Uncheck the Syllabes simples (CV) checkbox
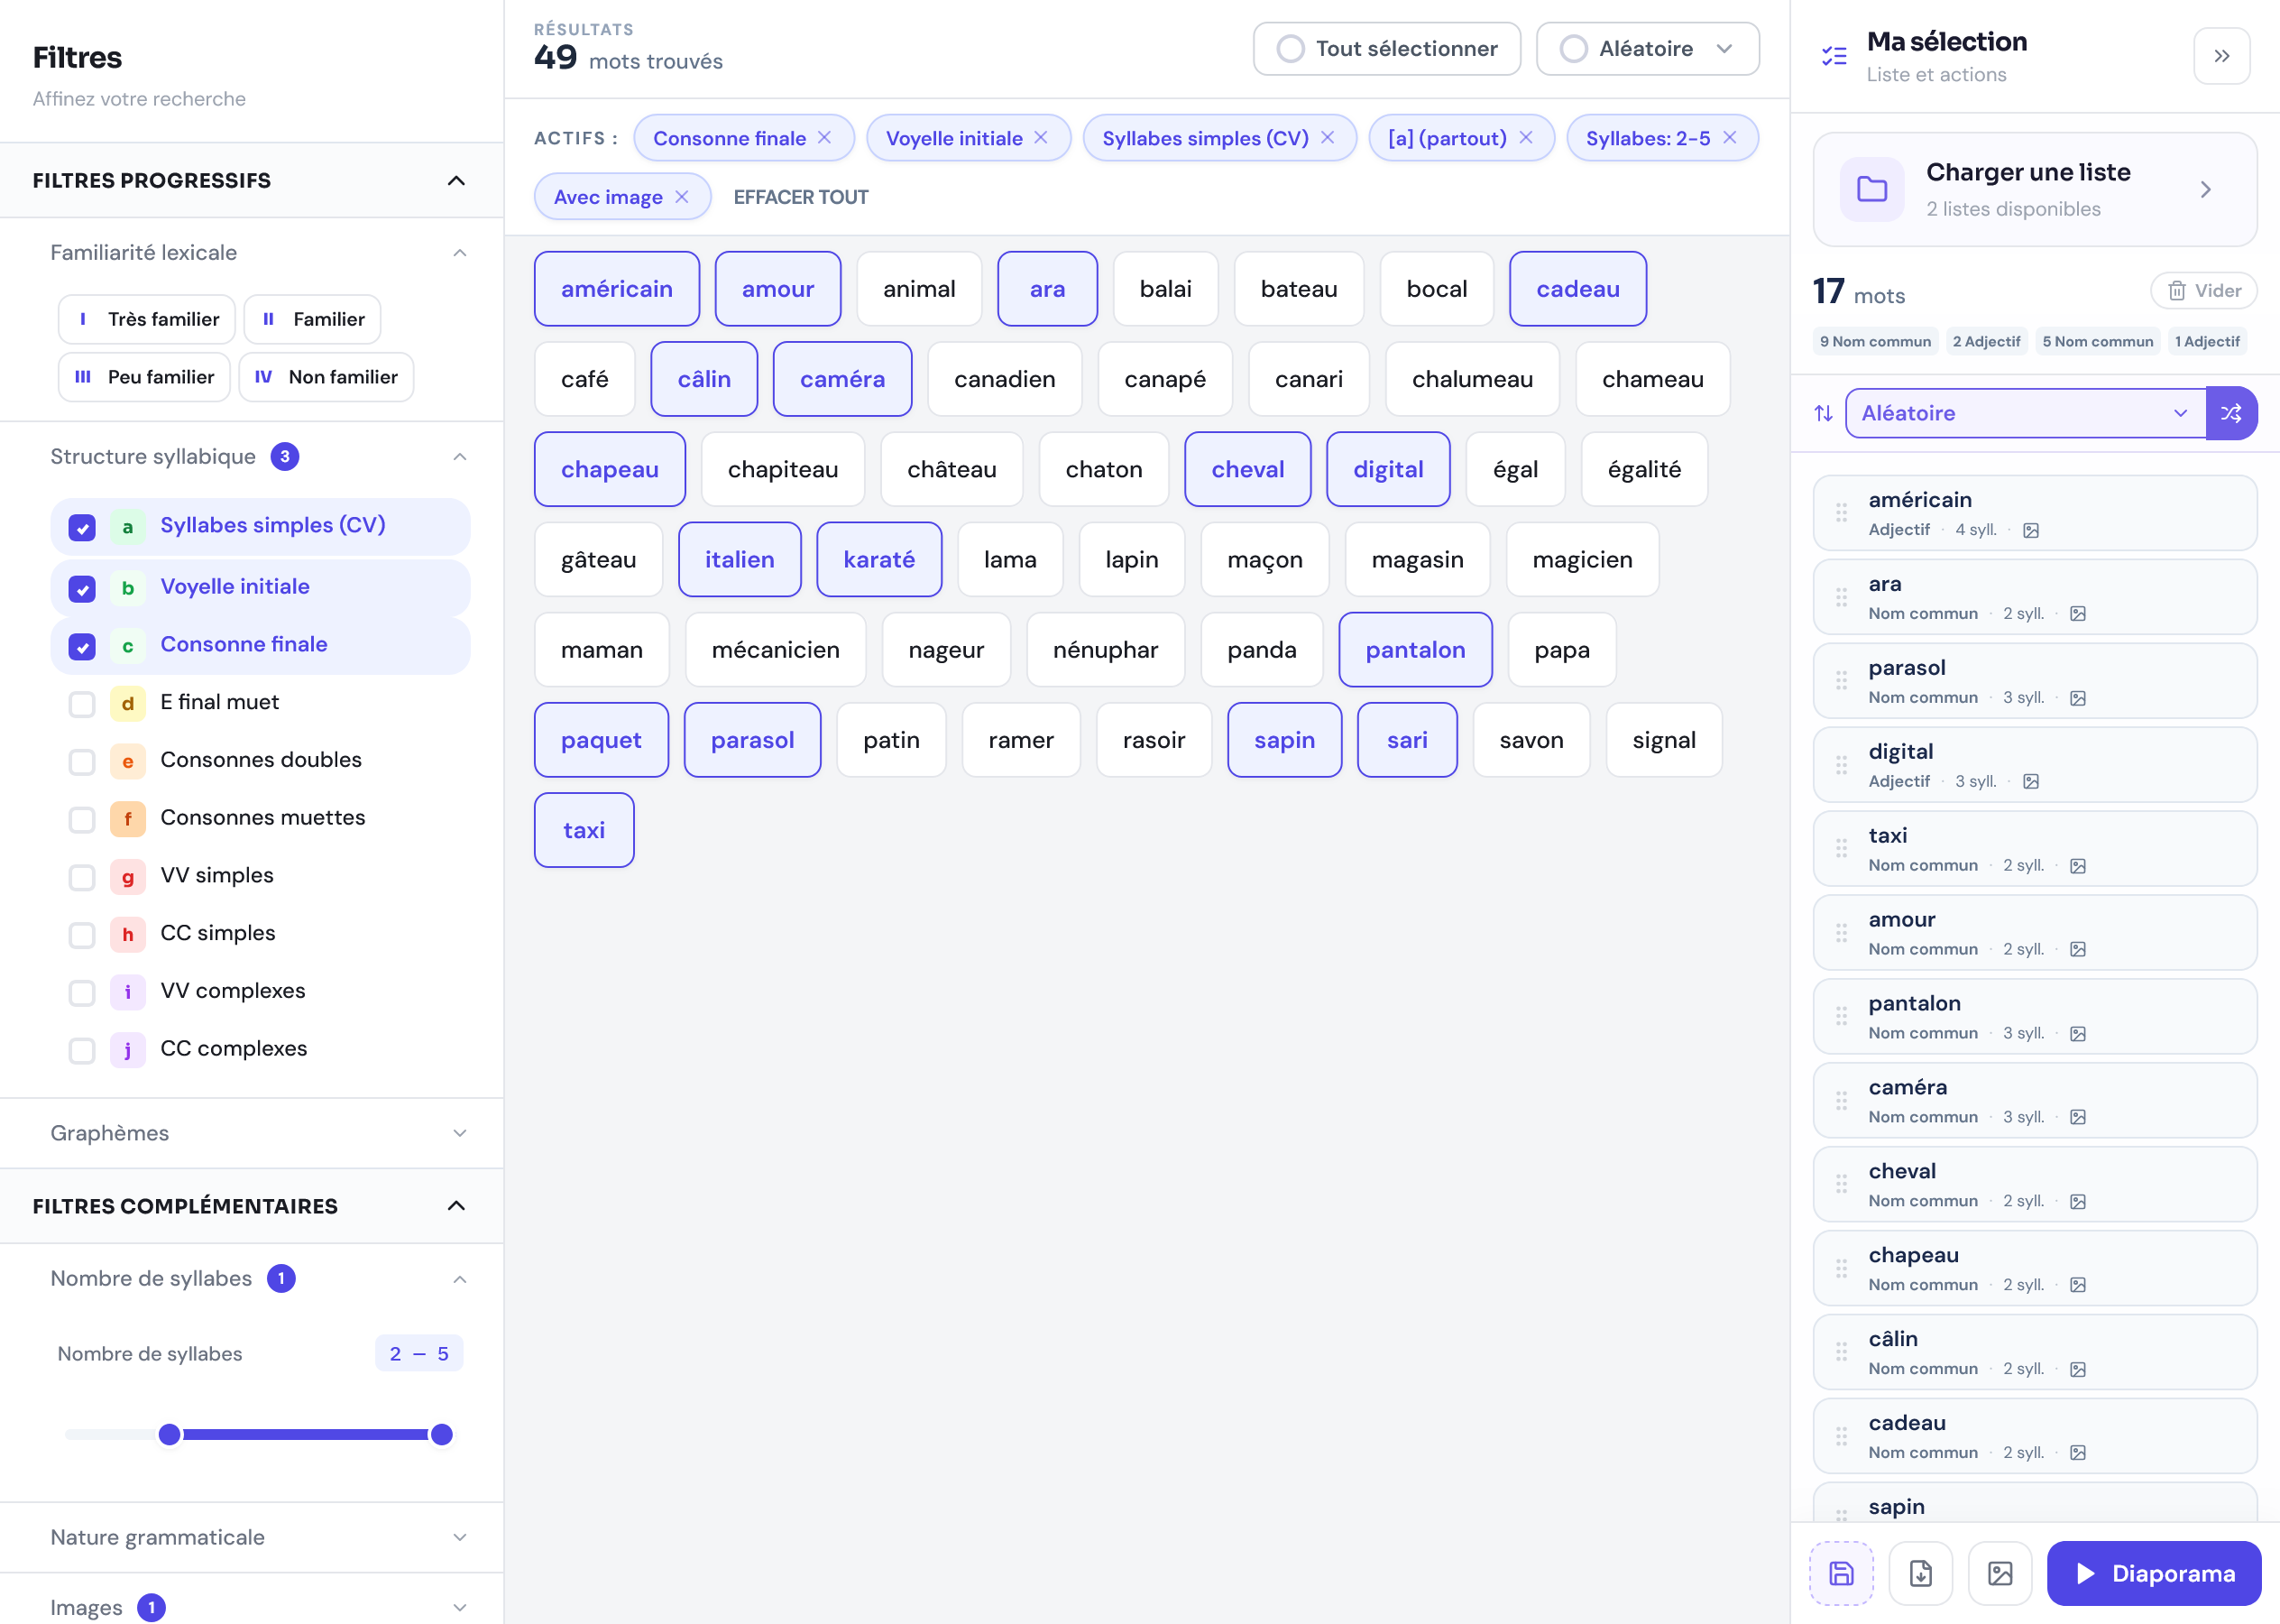The width and height of the screenshot is (2280, 1624). (82, 527)
